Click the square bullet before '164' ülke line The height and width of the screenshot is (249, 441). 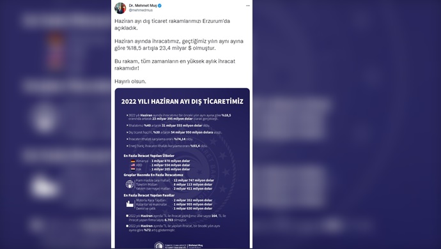click(127, 216)
